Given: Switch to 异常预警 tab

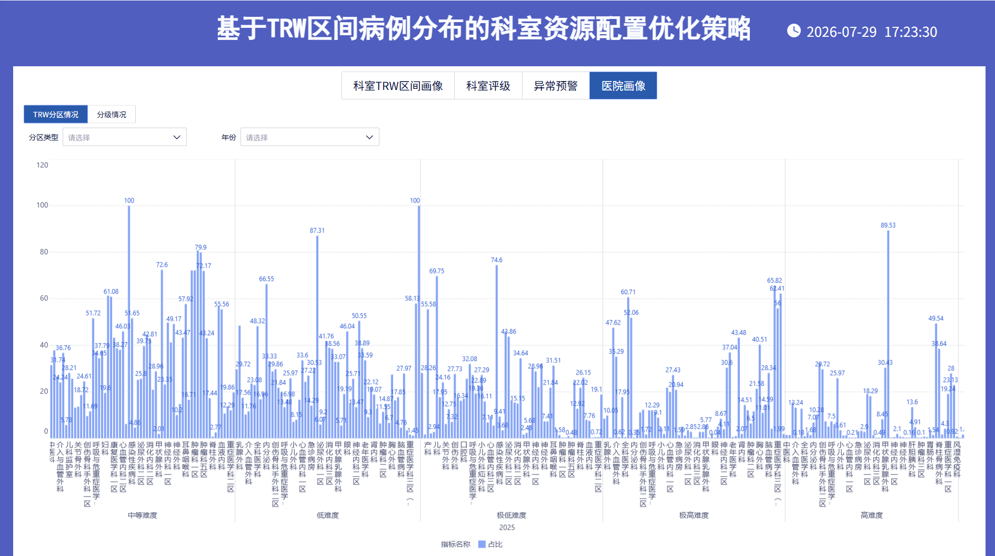Looking at the screenshot, I should pyautogui.click(x=556, y=86).
